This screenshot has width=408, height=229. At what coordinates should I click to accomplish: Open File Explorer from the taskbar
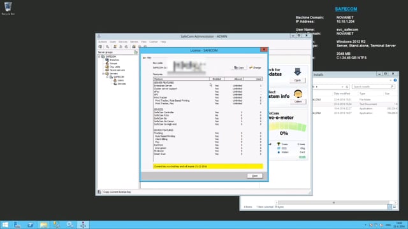43,225
